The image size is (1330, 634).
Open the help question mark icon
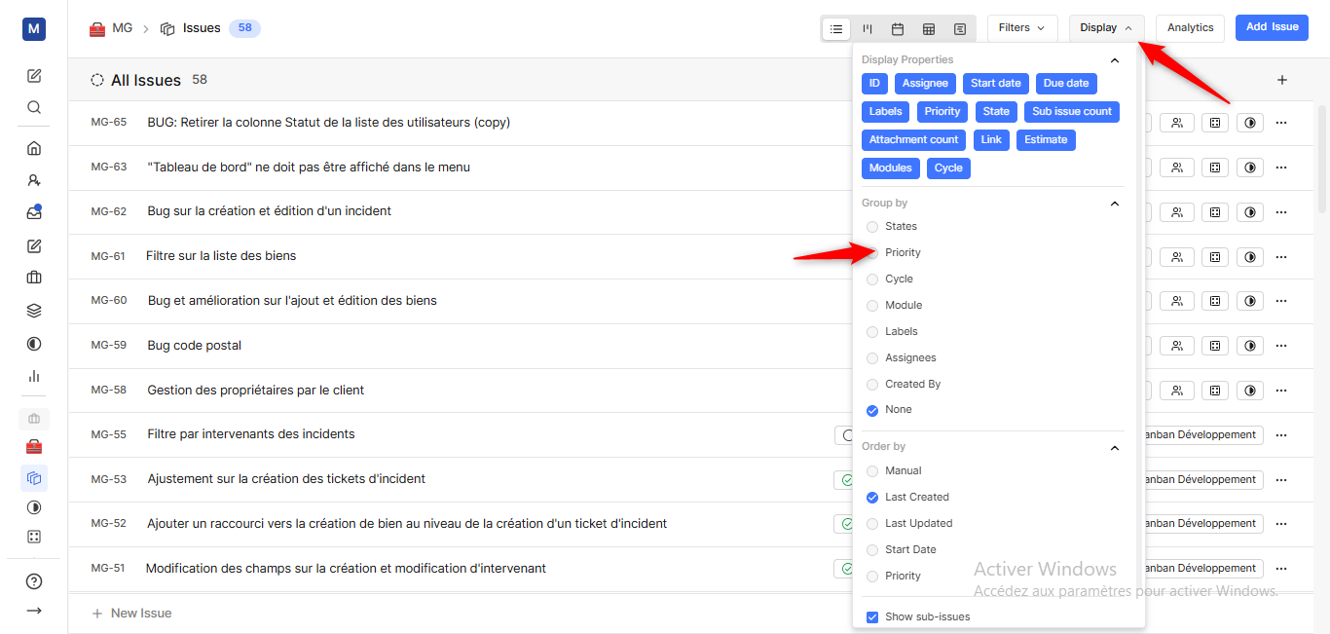coord(33,580)
